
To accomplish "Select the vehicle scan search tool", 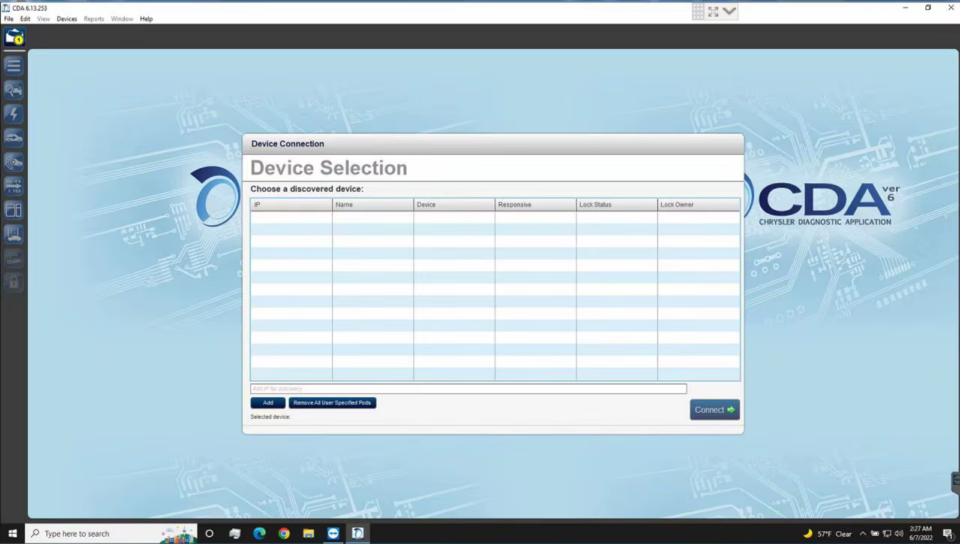I will pyautogui.click(x=13, y=90).
